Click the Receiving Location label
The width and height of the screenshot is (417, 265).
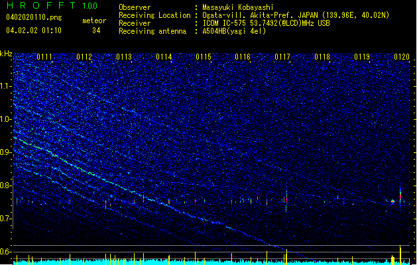(x=154, y=15)
